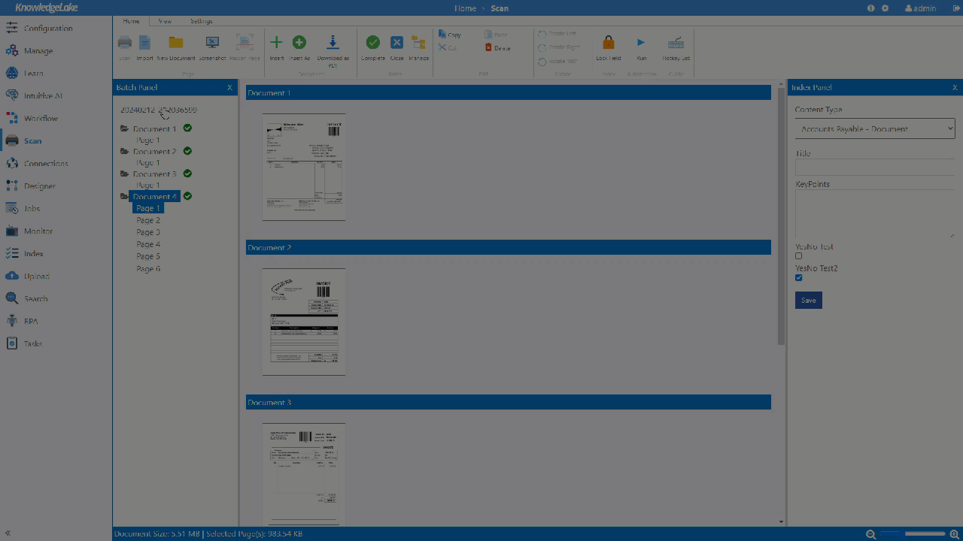
Task: Collapse Document 1 folder in batch tree
Action: tap(124, 129)
